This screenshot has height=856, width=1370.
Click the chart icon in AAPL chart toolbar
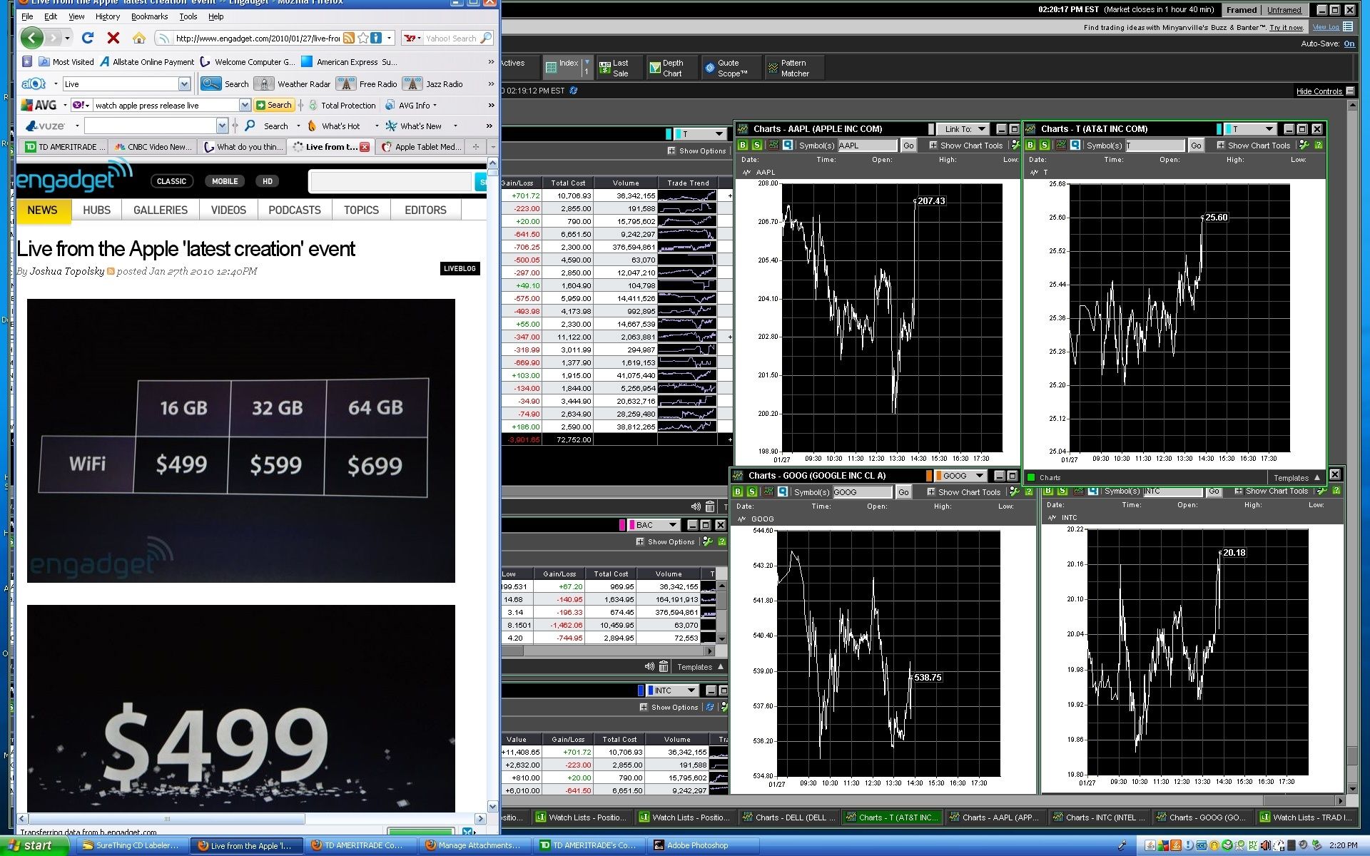click(773, 146)
